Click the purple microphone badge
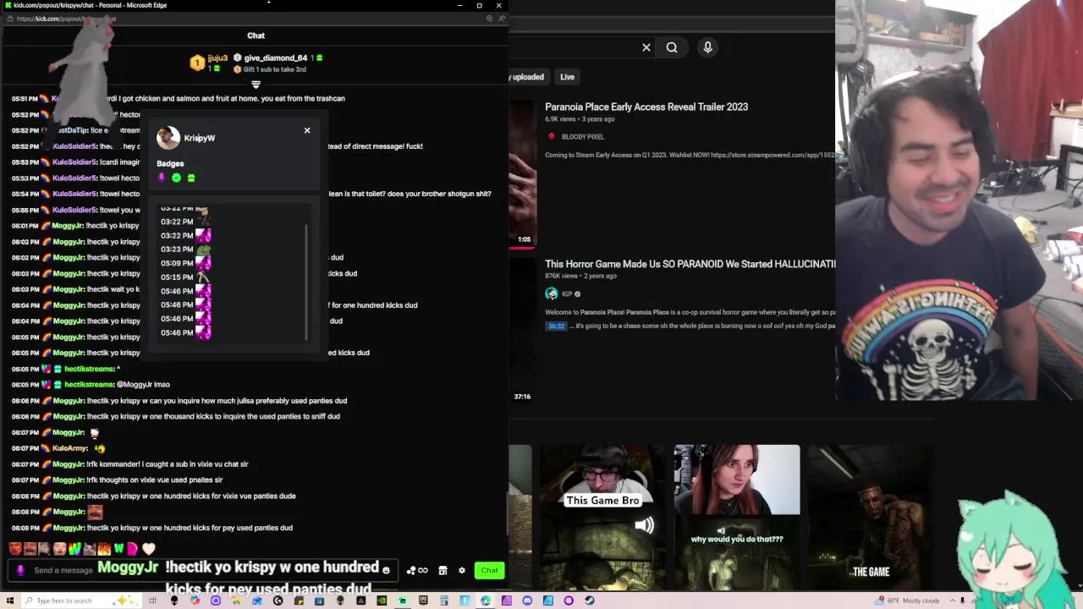The height and width of the screenshot is (609, 1083). click(x=162, y=178)
